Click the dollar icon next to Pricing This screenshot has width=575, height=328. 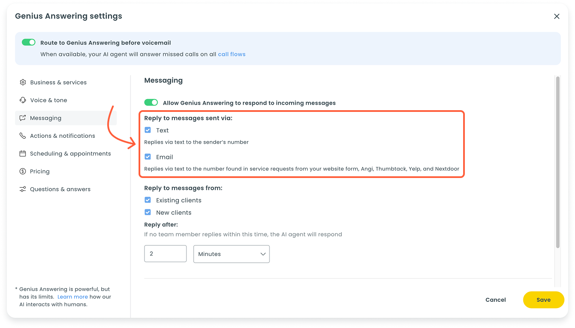[x=23, y=172]
